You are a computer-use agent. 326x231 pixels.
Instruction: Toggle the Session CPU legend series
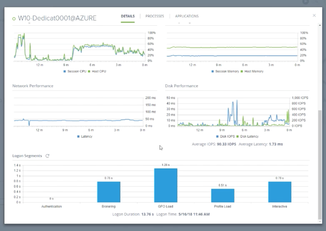click(x=75, y=72)
